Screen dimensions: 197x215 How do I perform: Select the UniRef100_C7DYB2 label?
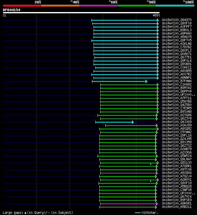pos(177,47)
